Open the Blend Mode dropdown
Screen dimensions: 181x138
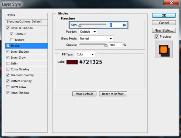click(96, 38)
